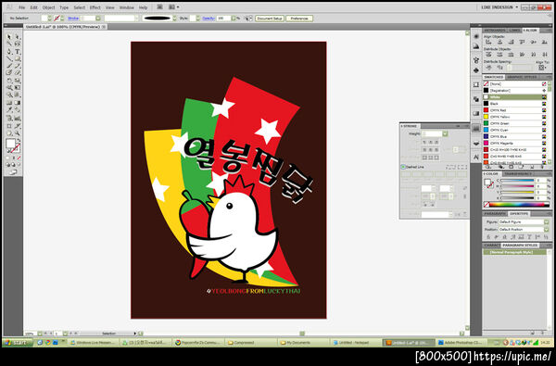The height and width of the screenshot is (366, 556).
Task: Open the Position dropdown in OpenType panel
Action: point(547,230)
